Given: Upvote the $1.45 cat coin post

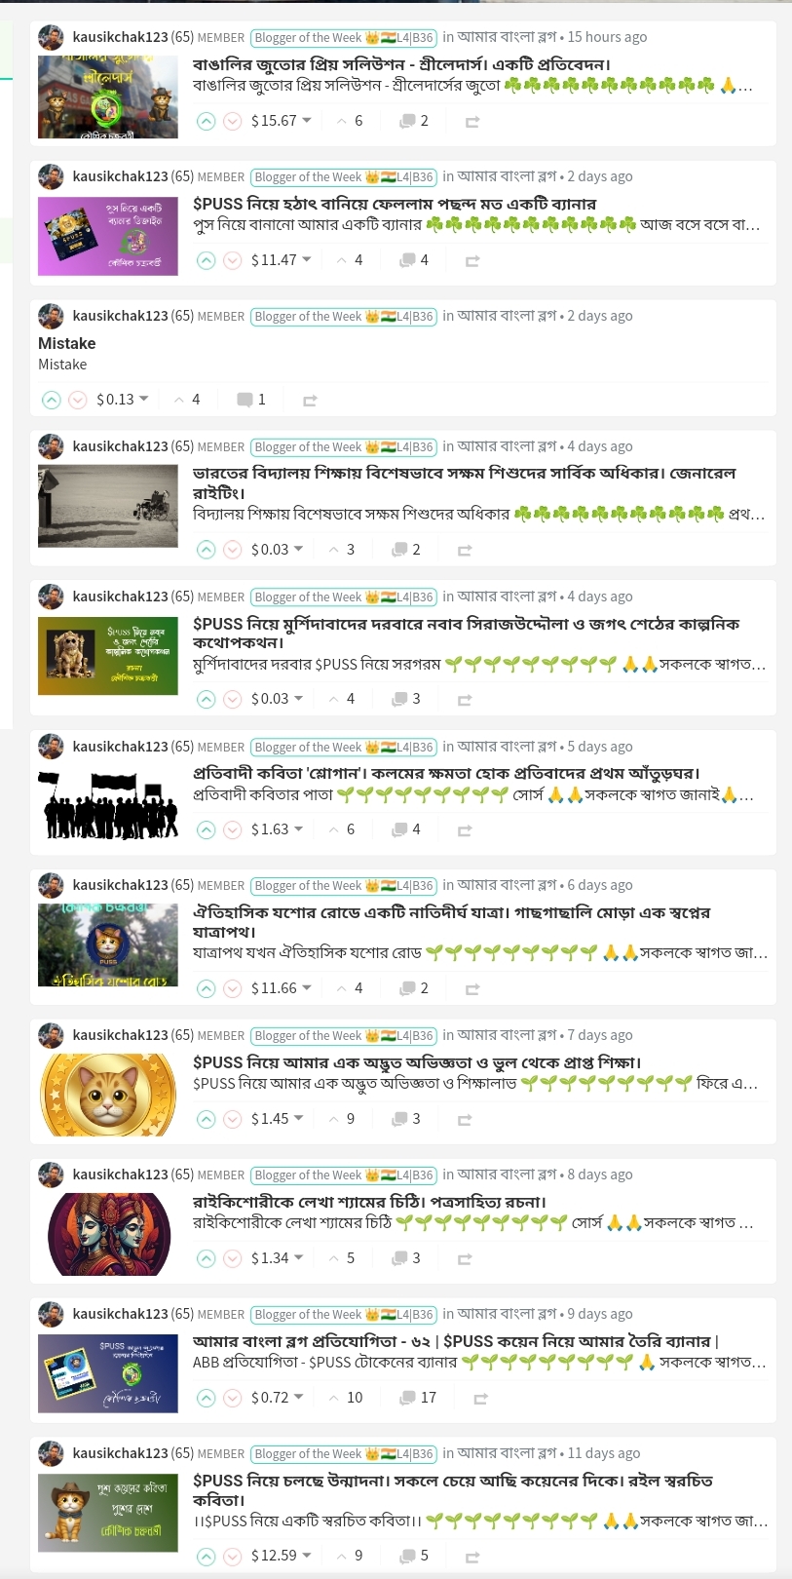Looking at the screenshot, I should coord(206,1120).
